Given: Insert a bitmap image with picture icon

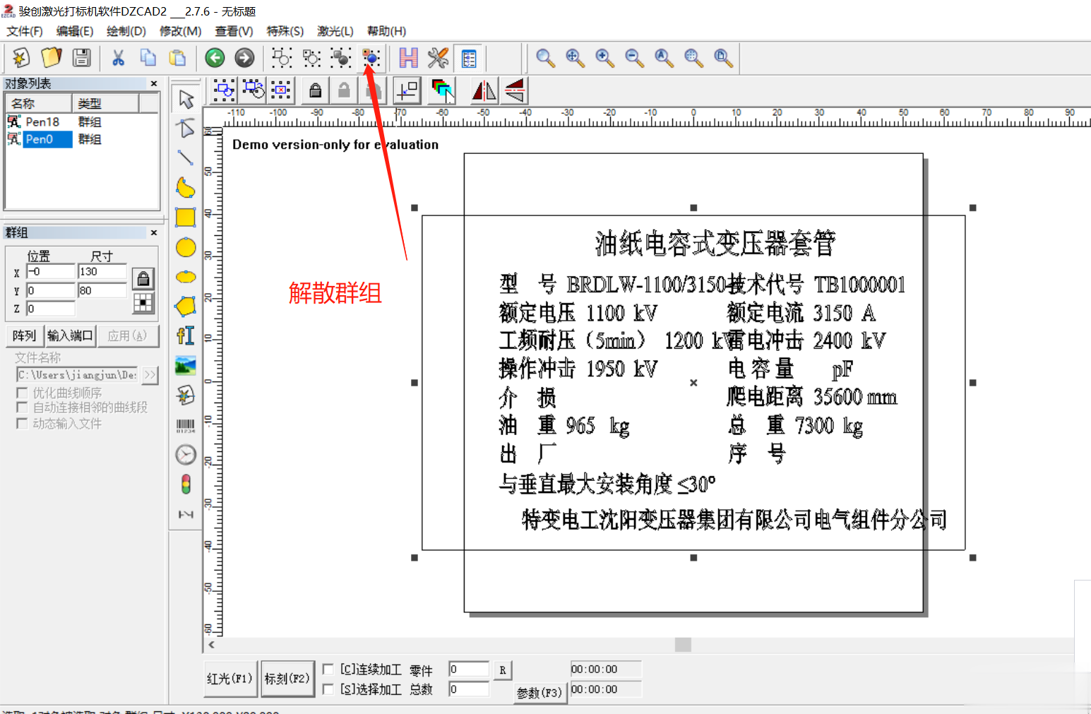Looking at the screenshot, I should [x=186, y=366].
